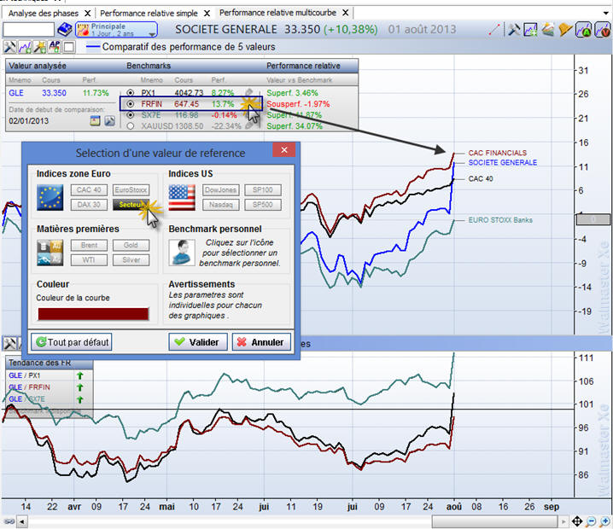Image resolution: width=613 pixels, height=529 pixels.
Task: Click add chart icon in top toolbar
Action: 530,29
